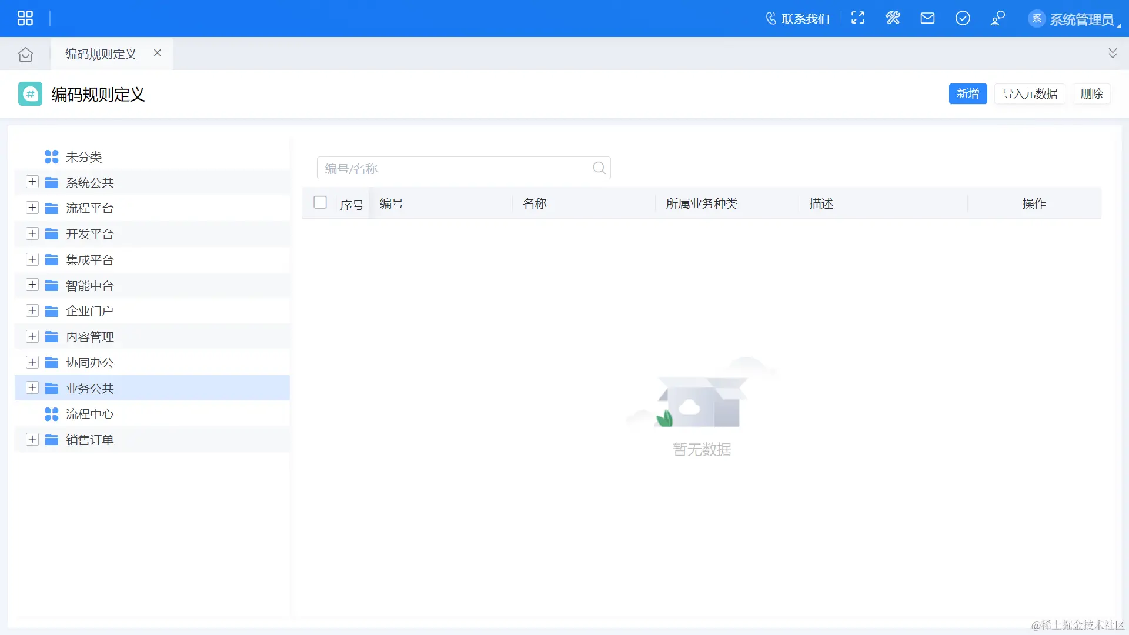Click the search magnifier icon

pyautogui.click(x=599, y=168)
